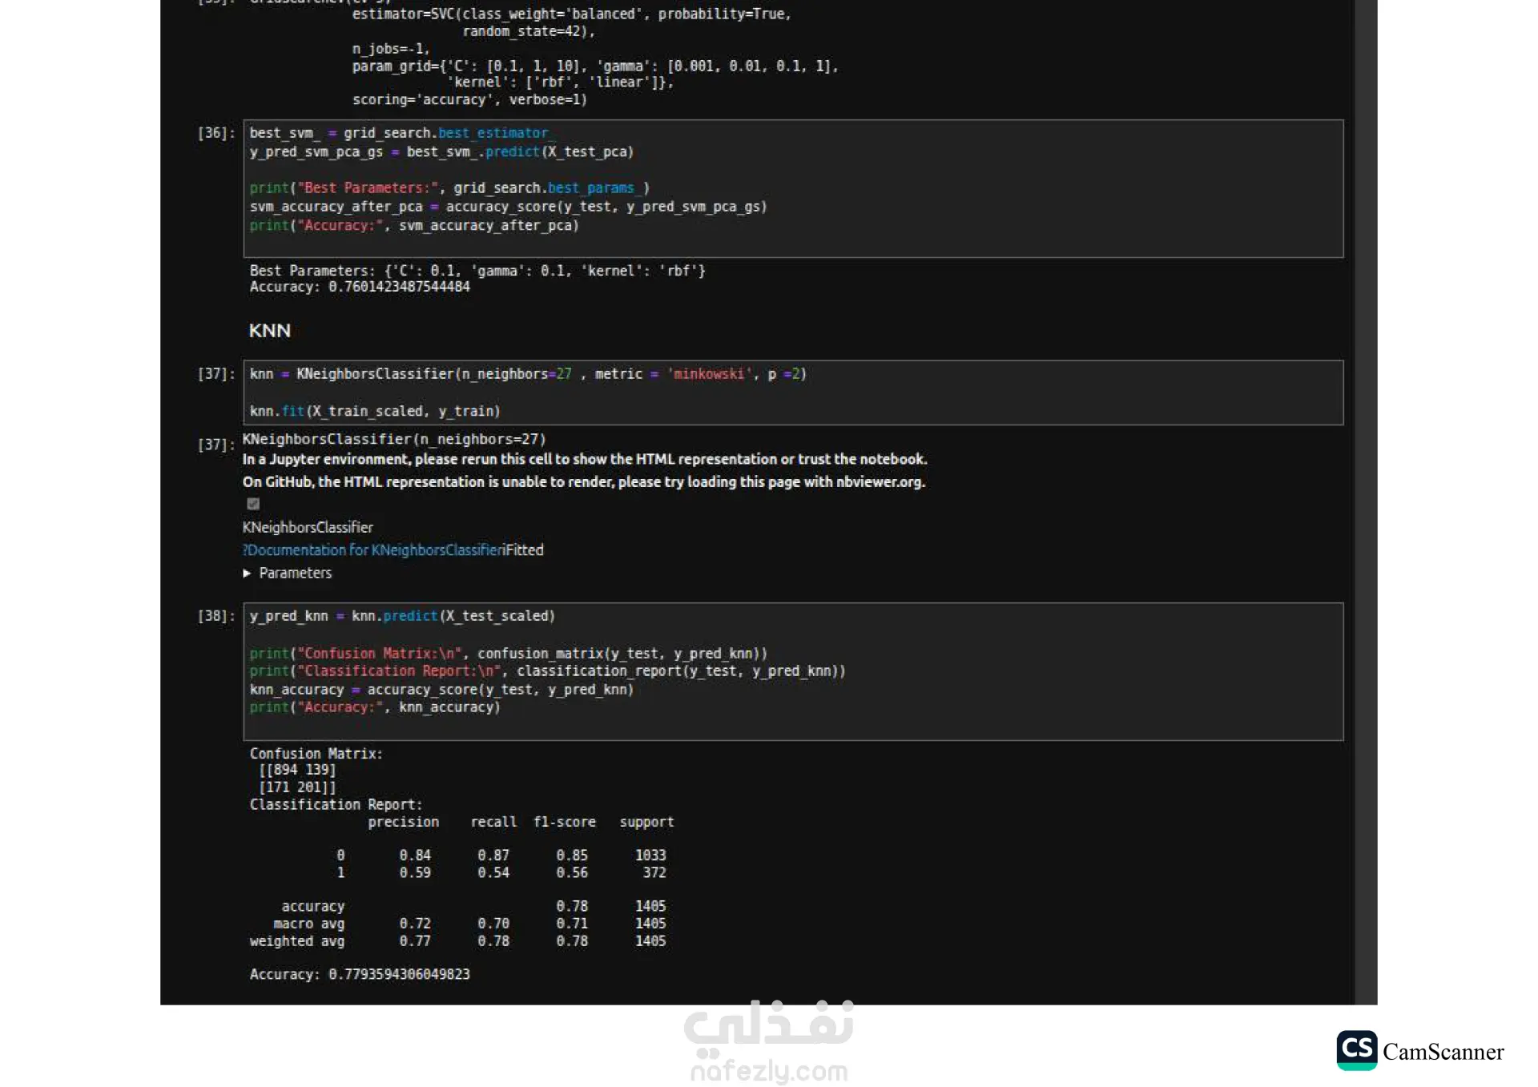
Task: Expand the Parameters disclosure triangle
Action: tap(248, 574)
